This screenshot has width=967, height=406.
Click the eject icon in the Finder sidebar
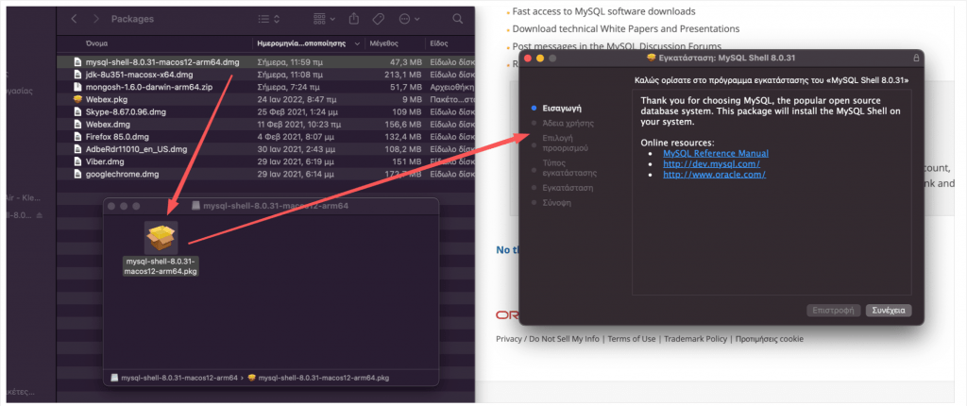40,215
